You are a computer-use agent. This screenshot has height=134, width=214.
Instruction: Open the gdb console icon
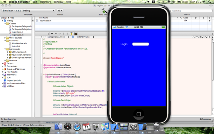76,33
